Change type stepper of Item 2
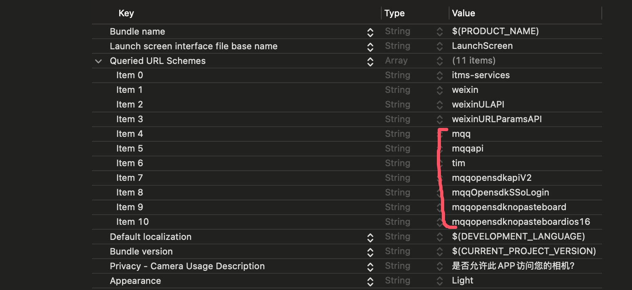 click(439, 105)
